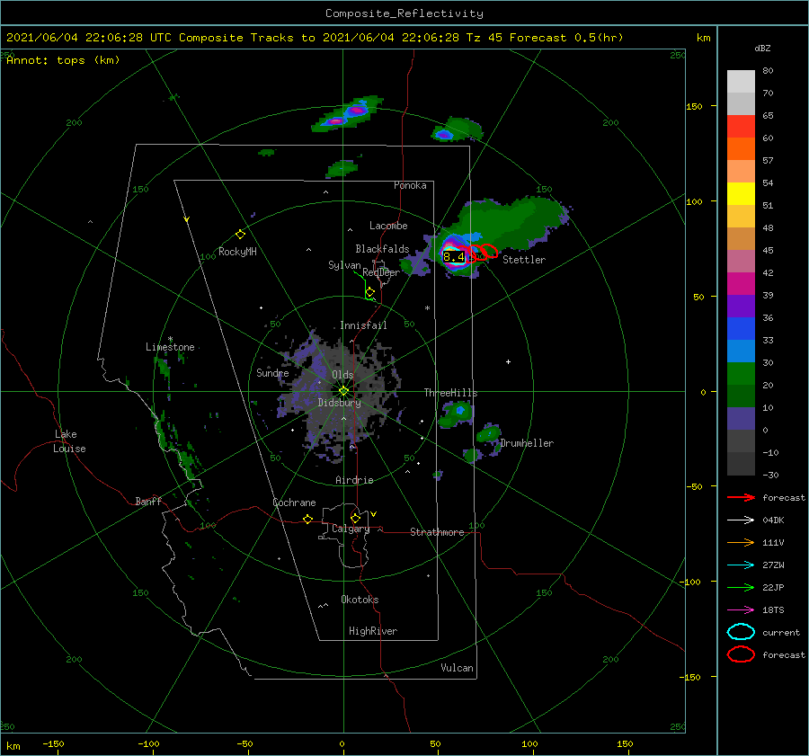The image size is (809, 756).
Task: Click the yellow diamond marker near RockyMH
Action: click(x=240, y=235)
